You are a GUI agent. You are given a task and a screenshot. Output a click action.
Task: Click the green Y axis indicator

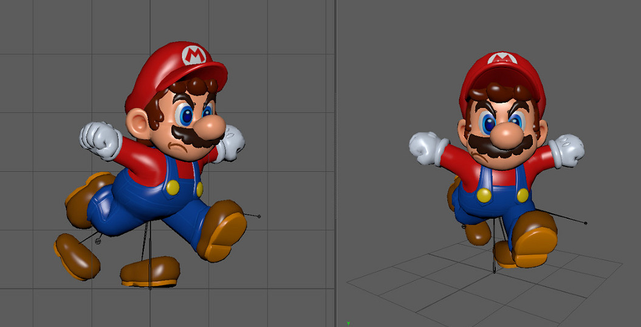(x=348, y=323)
